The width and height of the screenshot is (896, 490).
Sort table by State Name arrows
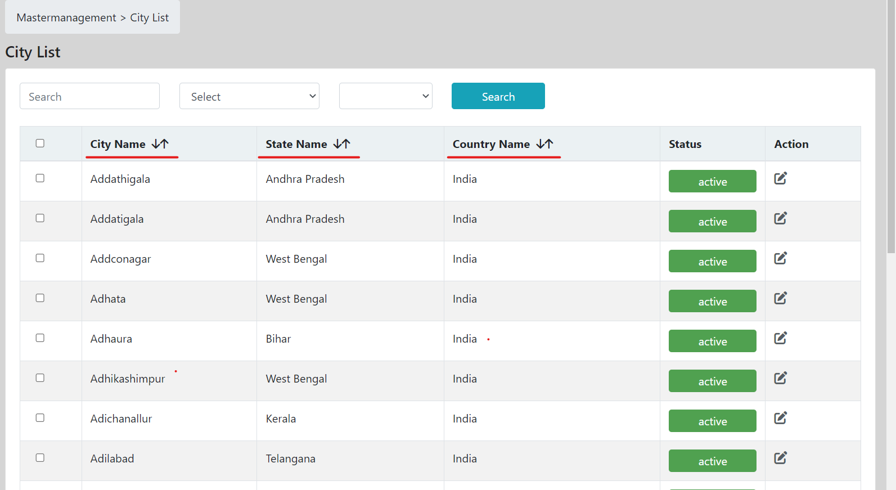[x=342, y=144]
